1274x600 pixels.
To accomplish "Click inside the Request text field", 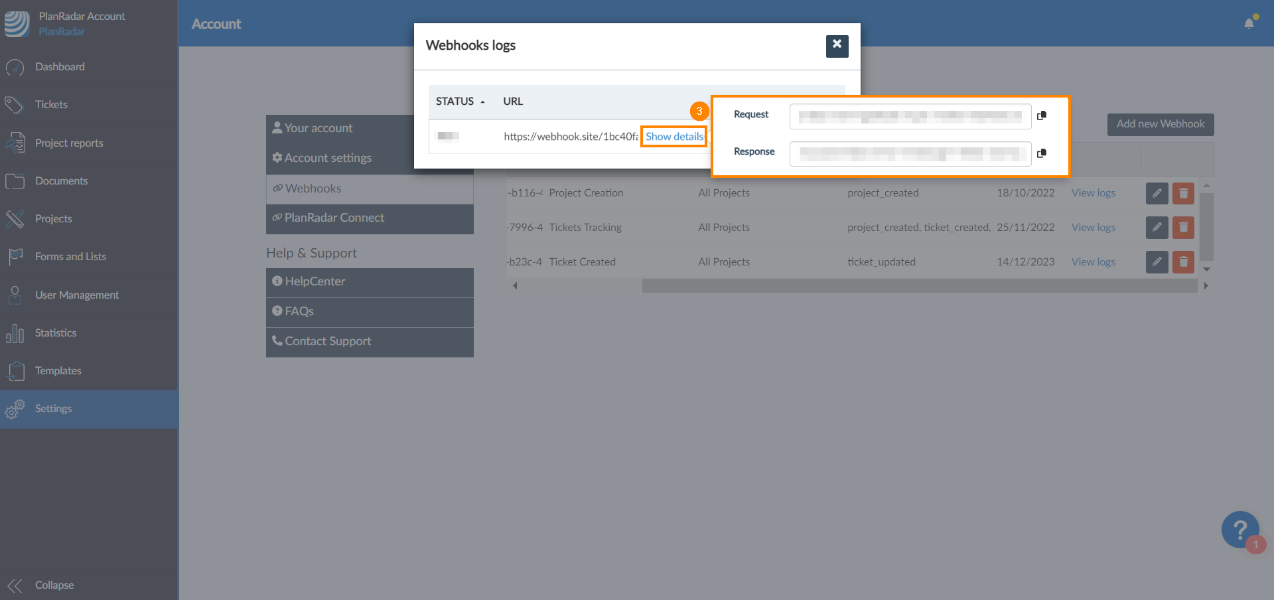I will click(909, 116).
